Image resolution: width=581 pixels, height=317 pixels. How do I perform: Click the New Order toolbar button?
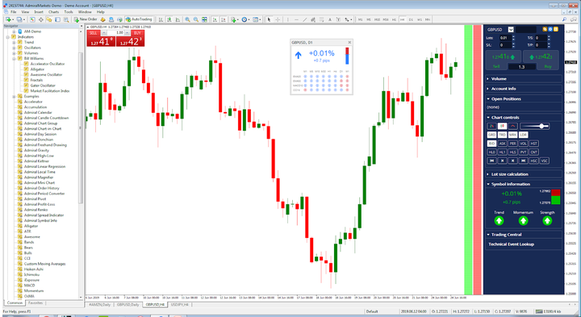click(x=86, y=19)
